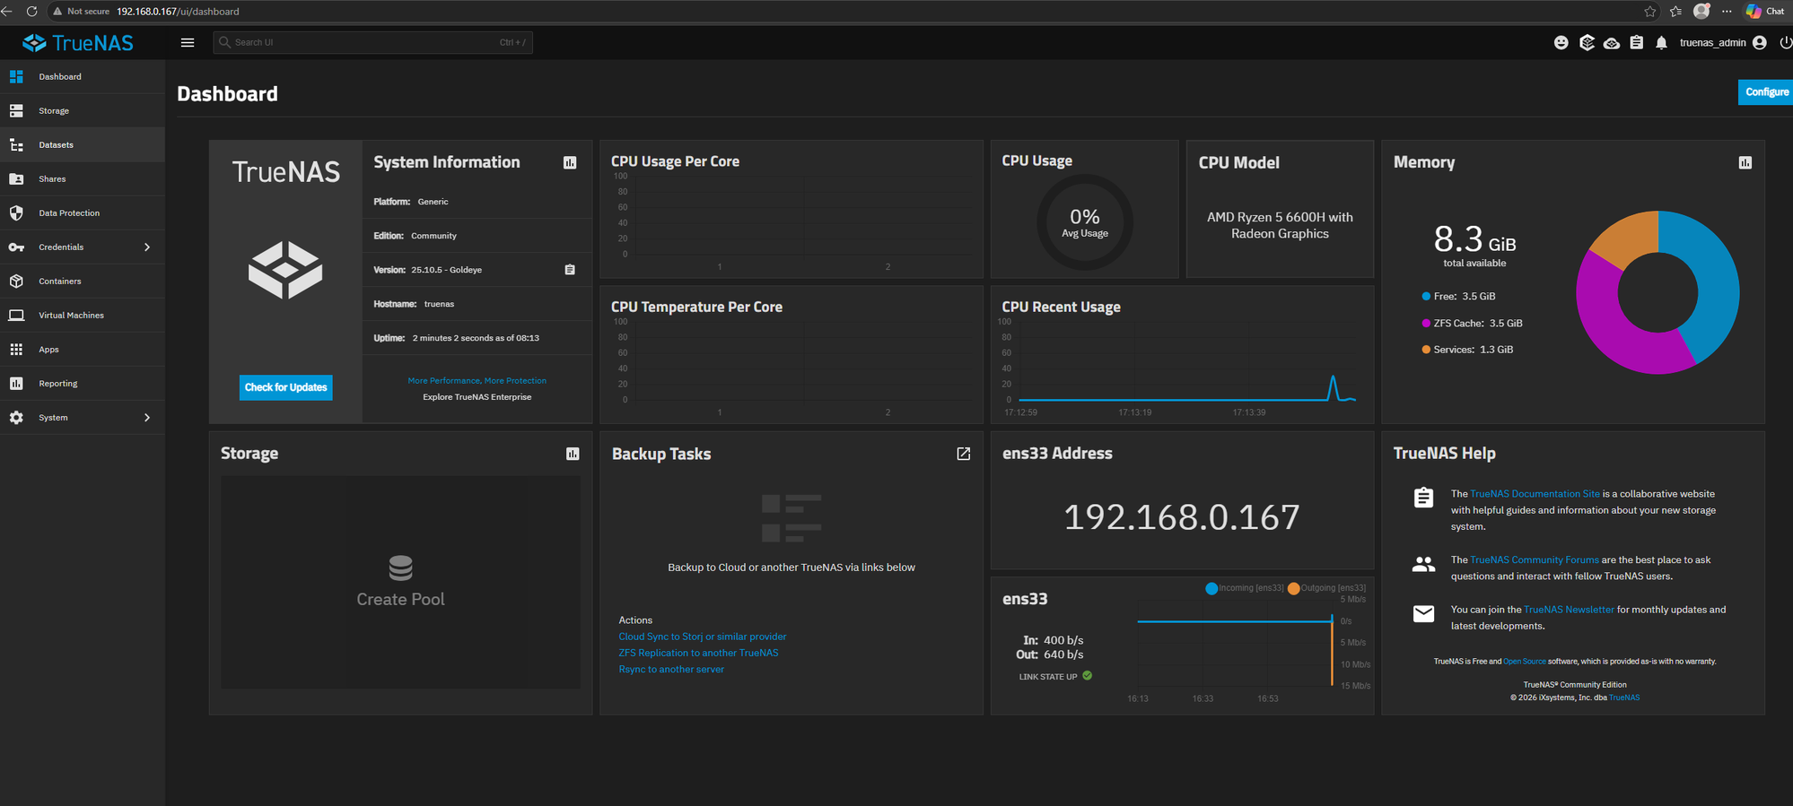
Task: Go to Dashboard in the sidebar
Action: coord(83,77)
